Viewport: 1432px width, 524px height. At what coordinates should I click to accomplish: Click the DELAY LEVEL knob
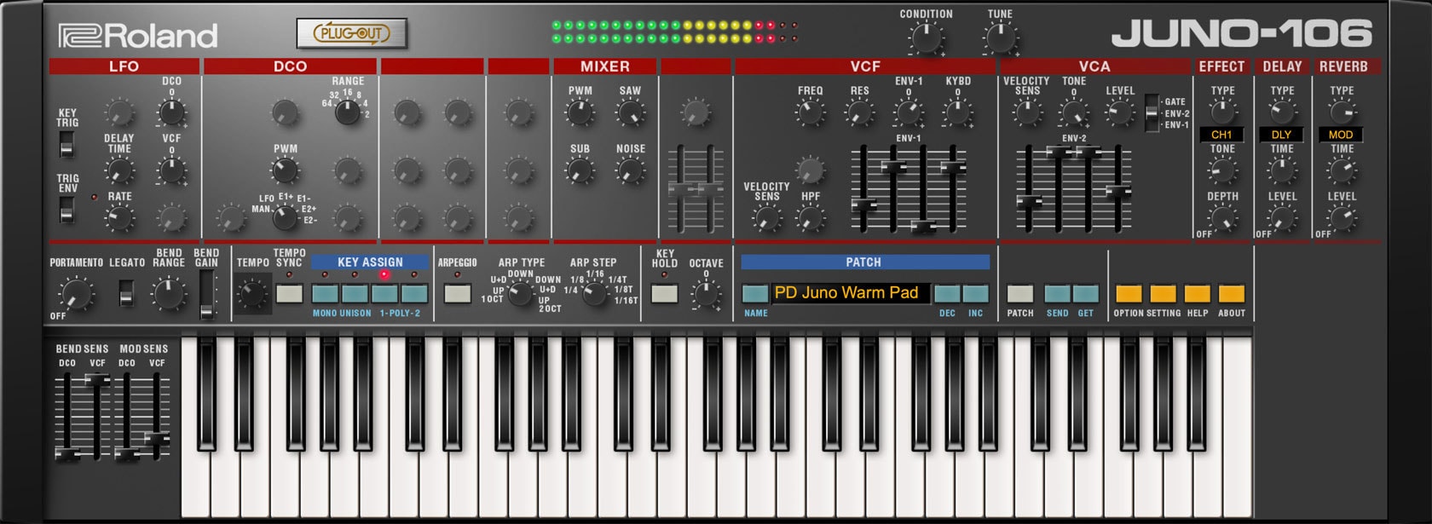(x=1282, y=219)
